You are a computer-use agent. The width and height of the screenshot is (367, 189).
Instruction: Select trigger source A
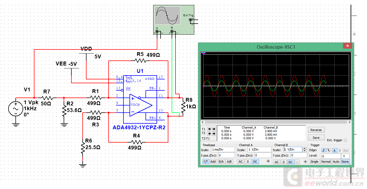(334, 150)
